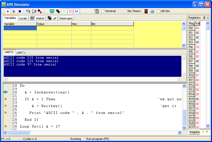
Task: Open help with the question mark icon
Action: [152, 11]
